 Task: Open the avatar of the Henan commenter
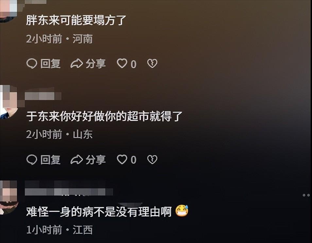9,11
